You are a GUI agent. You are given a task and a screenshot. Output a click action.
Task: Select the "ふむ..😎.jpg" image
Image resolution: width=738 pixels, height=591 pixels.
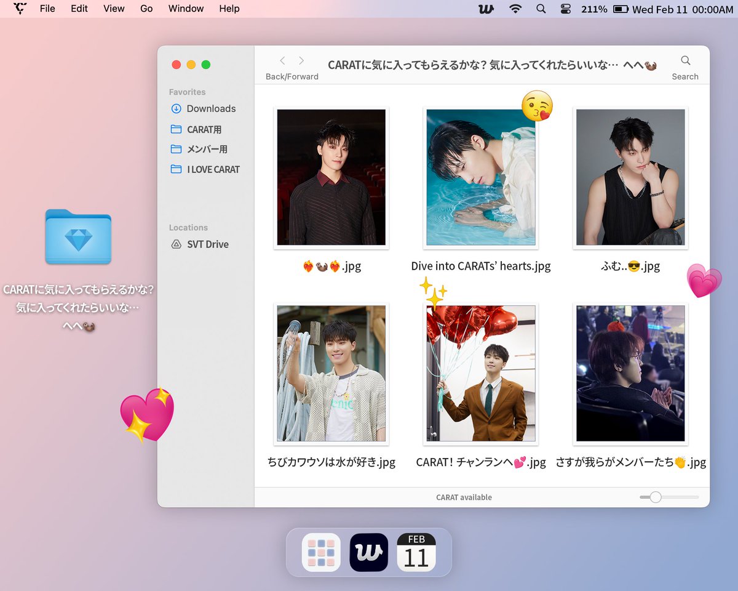(630, 177)
